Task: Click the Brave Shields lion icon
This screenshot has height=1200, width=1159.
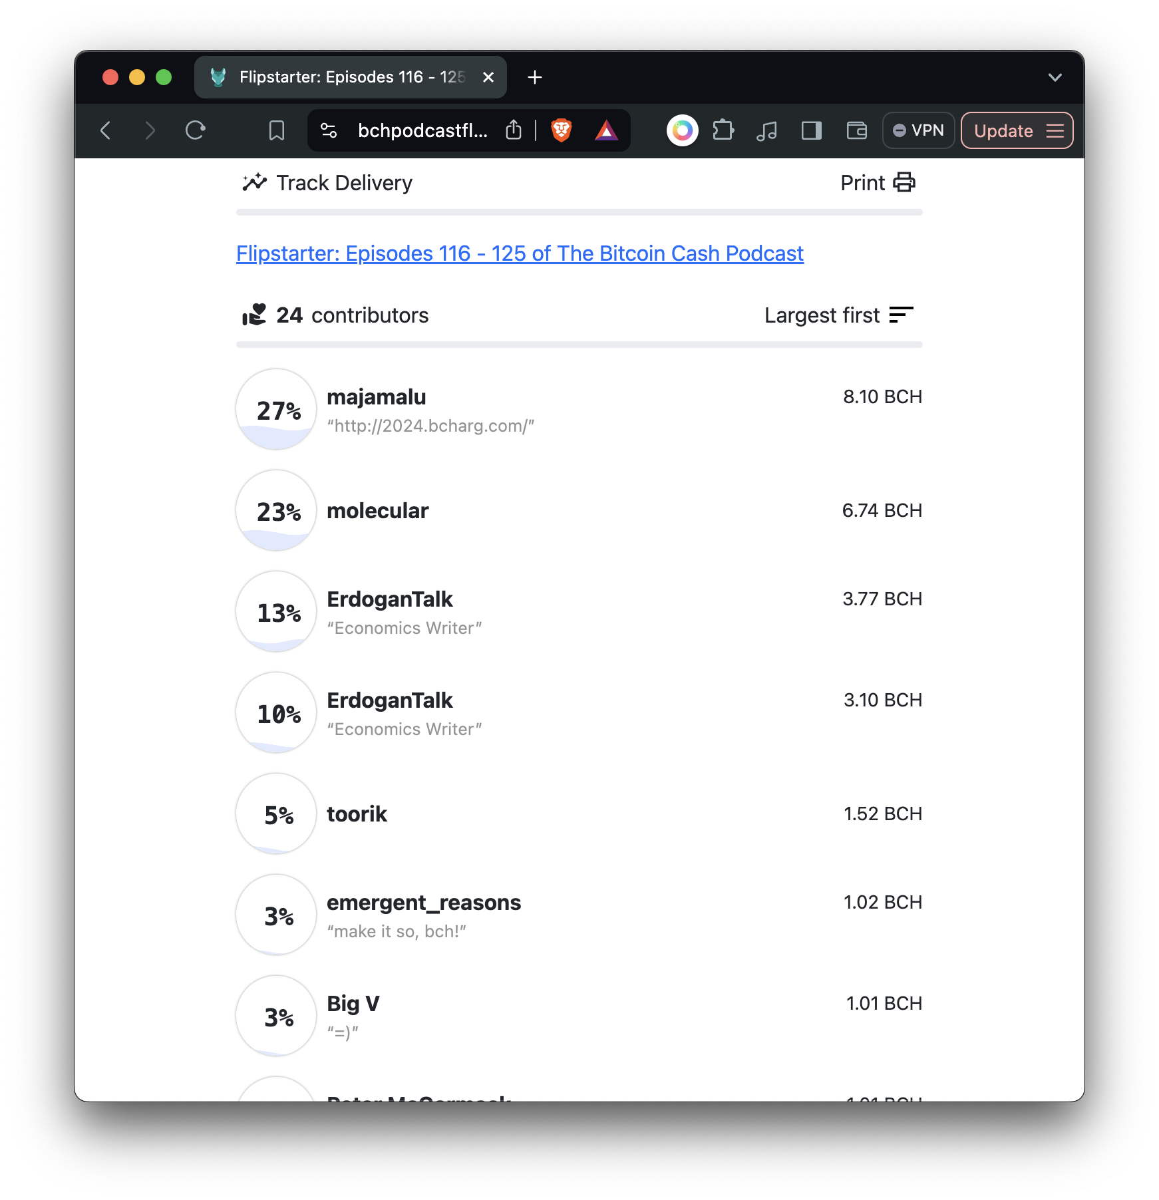Action: click(561, 130)
